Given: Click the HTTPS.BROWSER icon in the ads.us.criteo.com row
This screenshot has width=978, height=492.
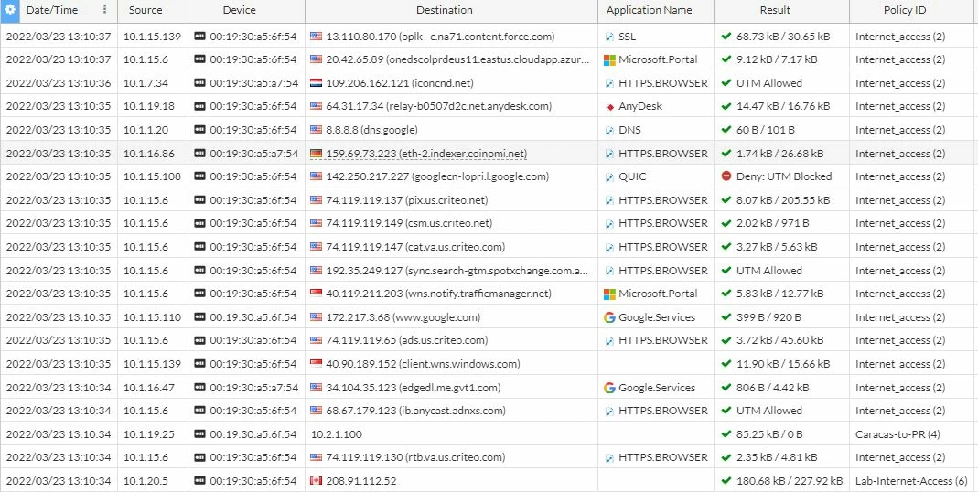Looking at the screenshot, I should pyautogui.click(x=610, y=341).
